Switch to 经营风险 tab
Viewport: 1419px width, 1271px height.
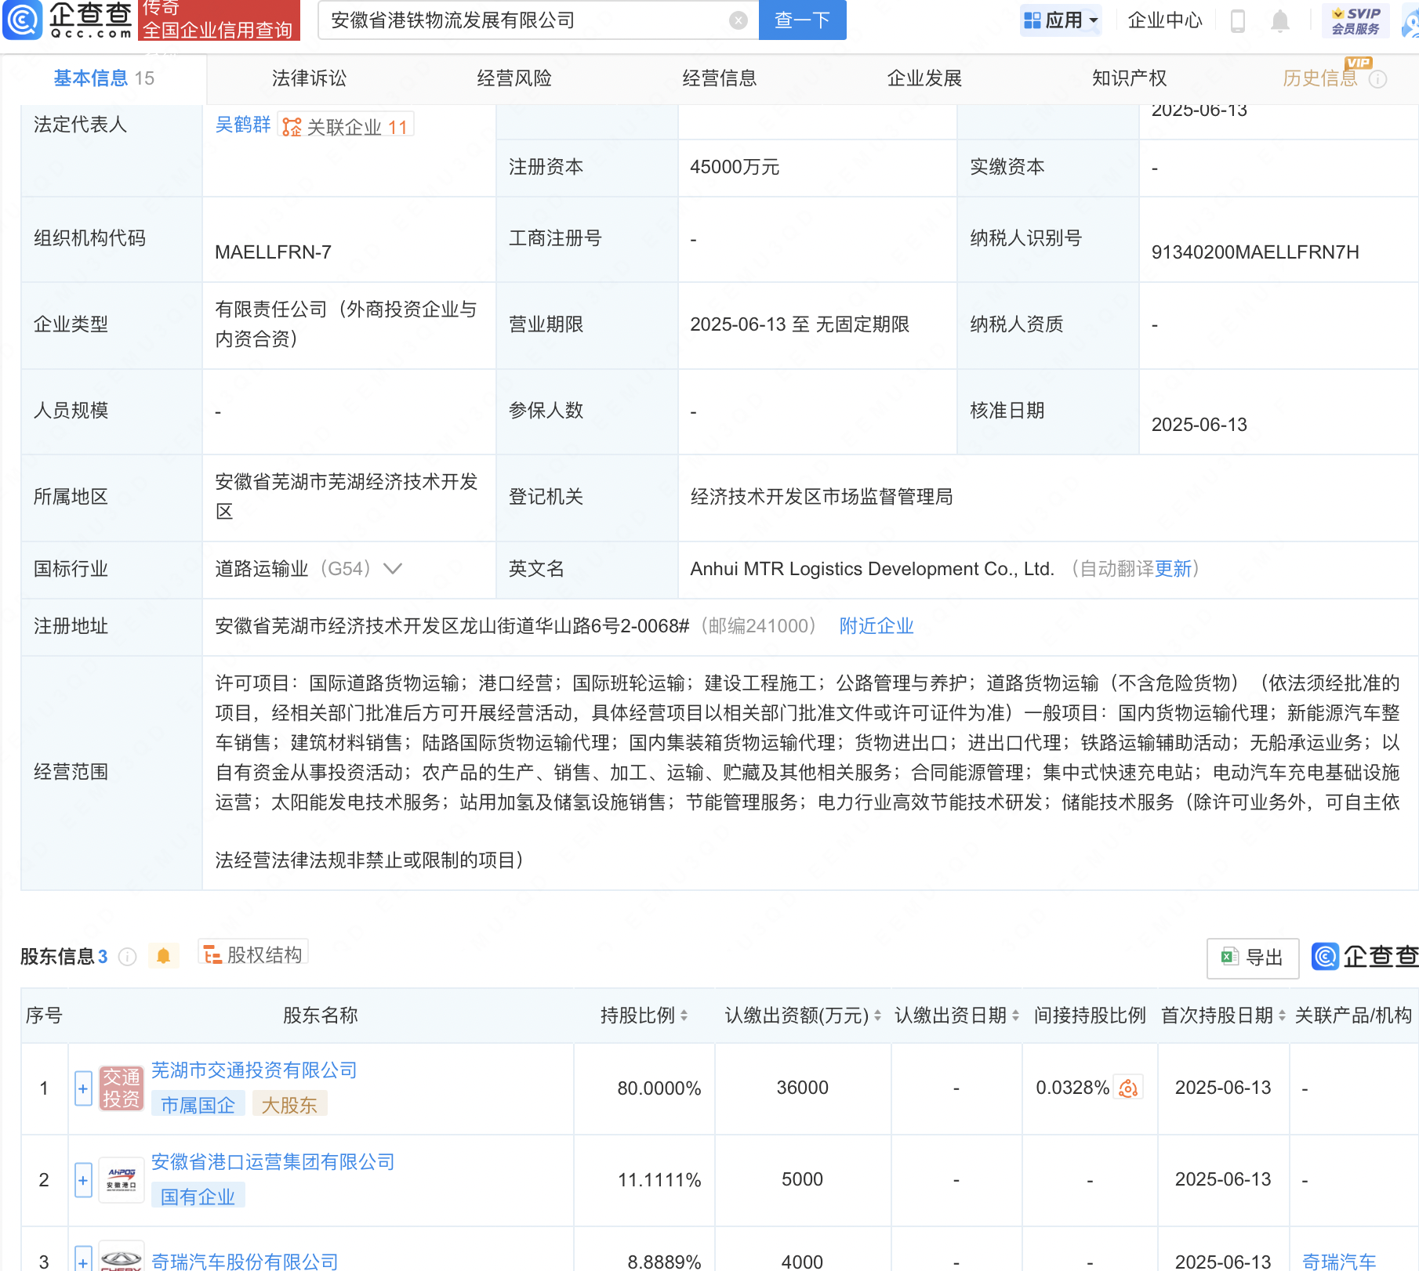point(514,78)
